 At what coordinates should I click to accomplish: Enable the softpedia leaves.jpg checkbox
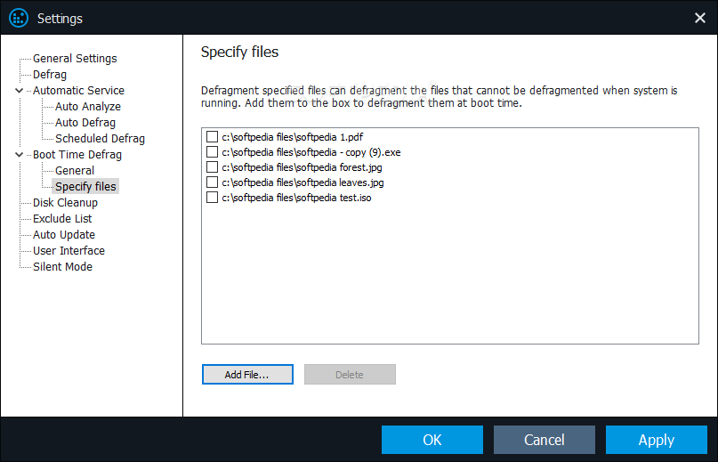tap(212, 182)
